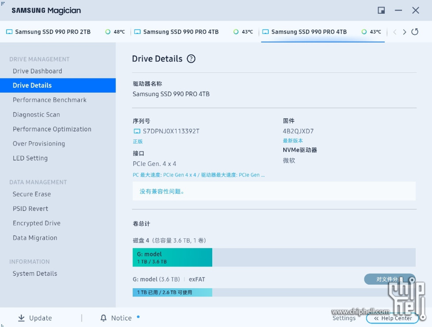Switch to compact window mode icon

click(x=381, y=11)
